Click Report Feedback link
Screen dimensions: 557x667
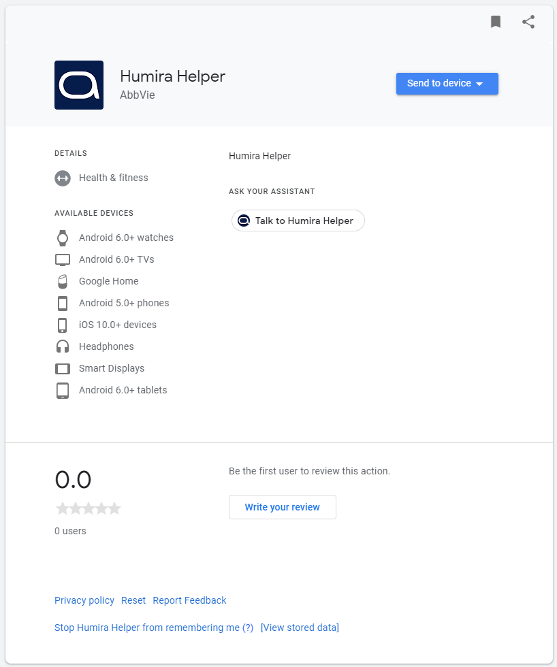click(189, 600)
